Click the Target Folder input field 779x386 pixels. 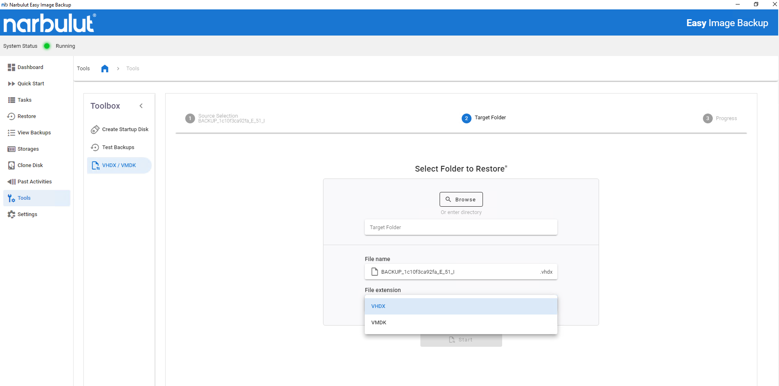(460, 228)
